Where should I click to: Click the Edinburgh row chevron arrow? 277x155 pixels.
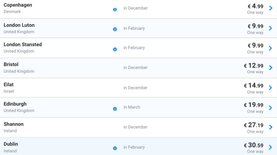271,107
